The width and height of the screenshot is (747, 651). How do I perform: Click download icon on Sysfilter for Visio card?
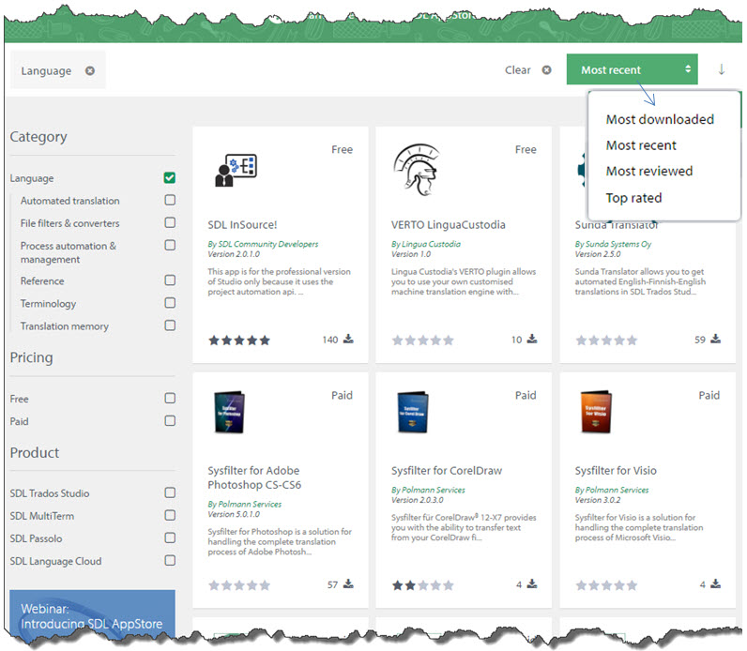[715, 583]
